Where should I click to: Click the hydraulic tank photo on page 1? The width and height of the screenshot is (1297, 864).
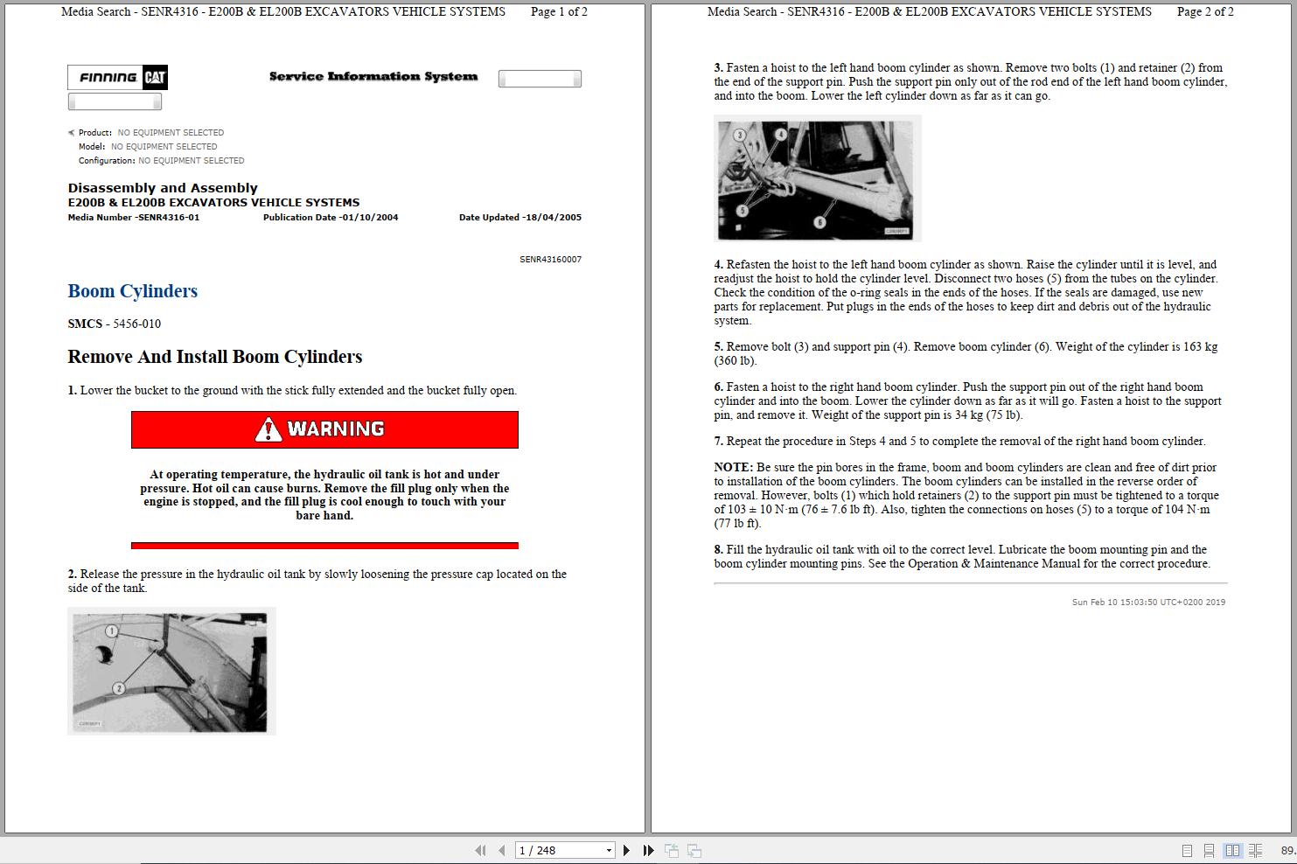[171, 671]
